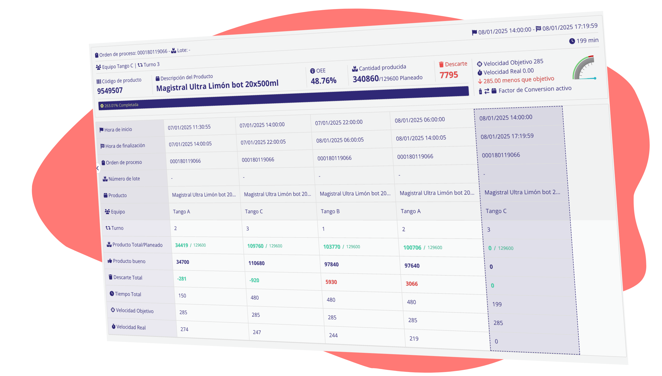
Task: Click the boxes icon next to Lote
Action: pyautogui.click(x=174, y=51)
